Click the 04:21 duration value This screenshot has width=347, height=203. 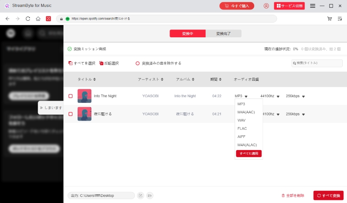[x=216, y=114]
